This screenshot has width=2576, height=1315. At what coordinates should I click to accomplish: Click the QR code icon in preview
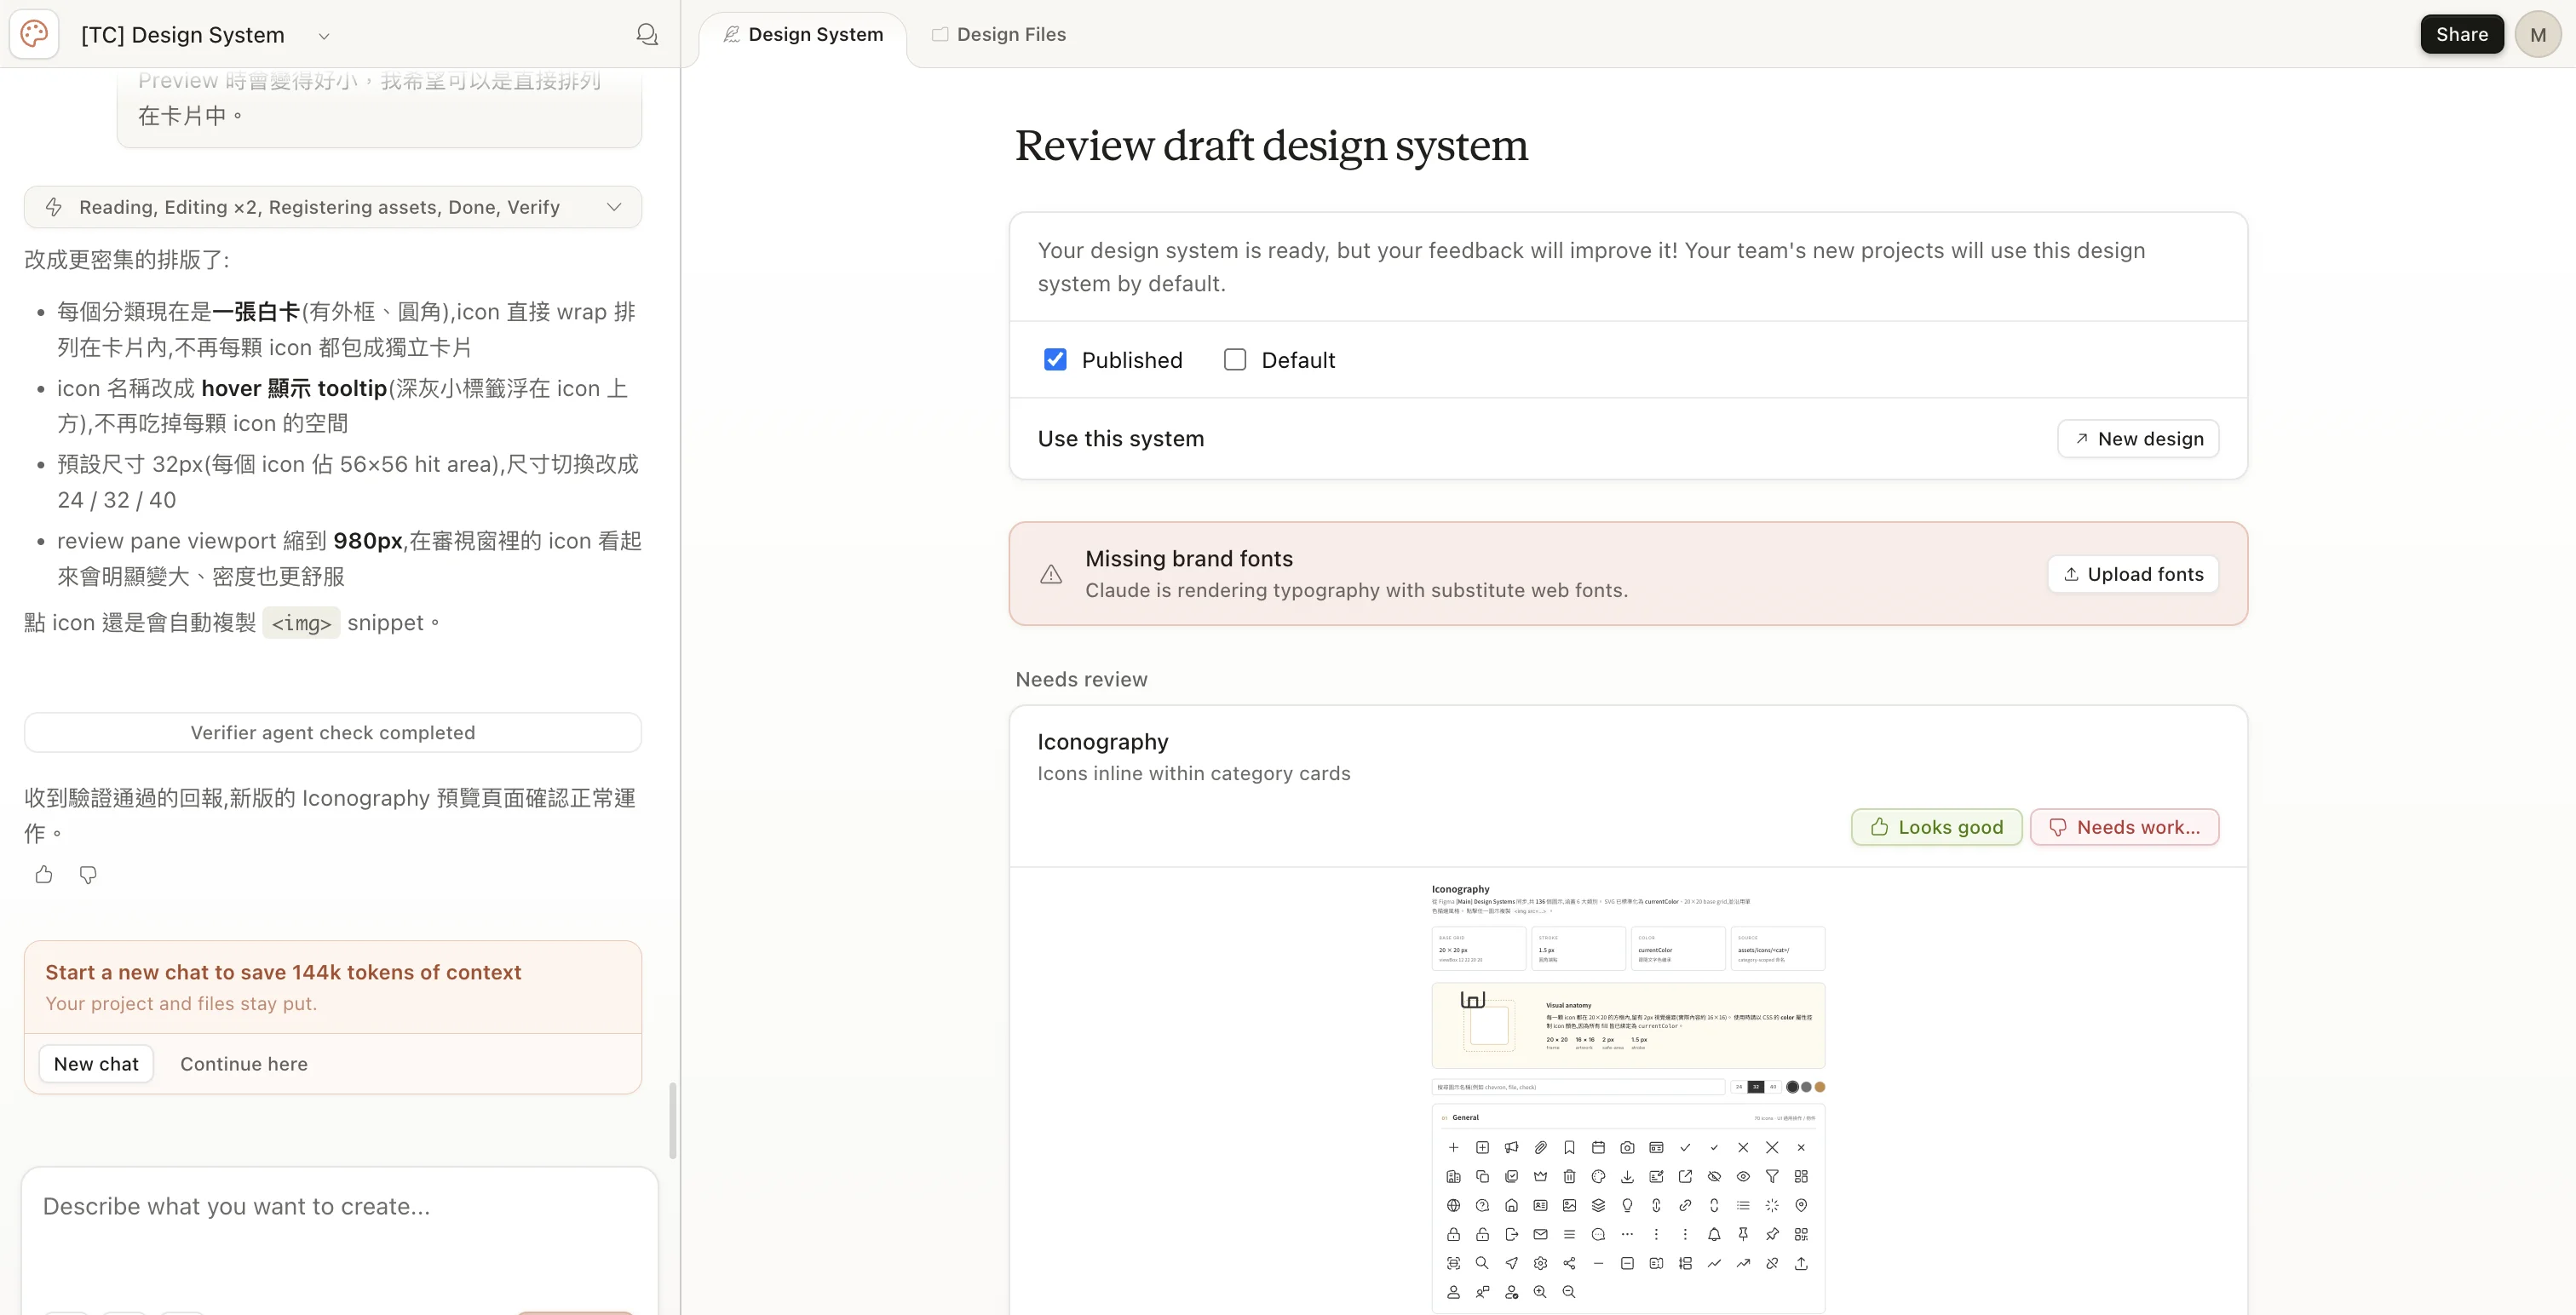tap(1801, 1234)
